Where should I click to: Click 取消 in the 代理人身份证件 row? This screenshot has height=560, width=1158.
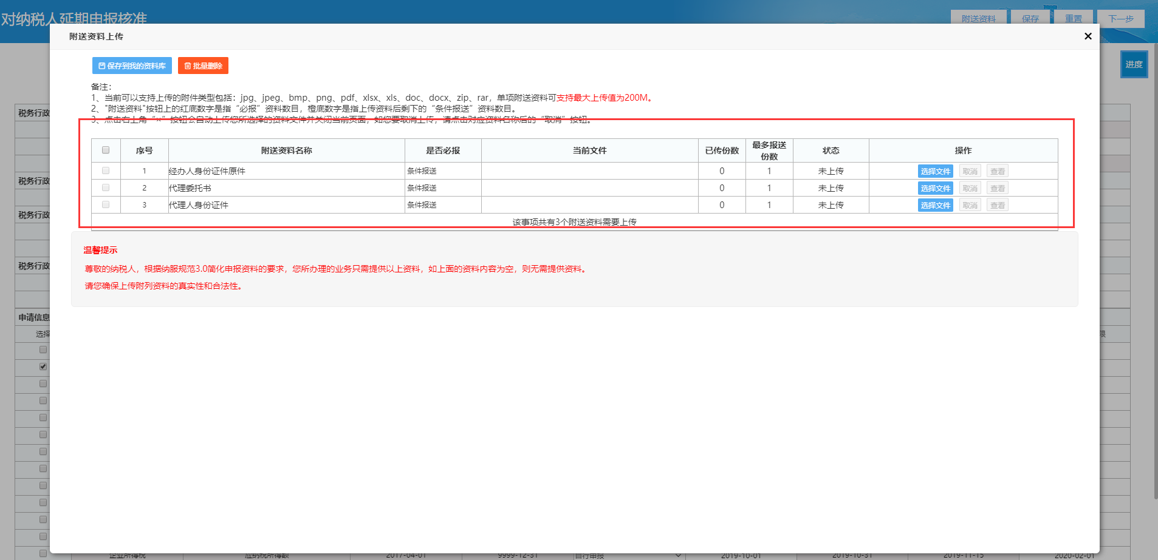(x=970, y=205)
